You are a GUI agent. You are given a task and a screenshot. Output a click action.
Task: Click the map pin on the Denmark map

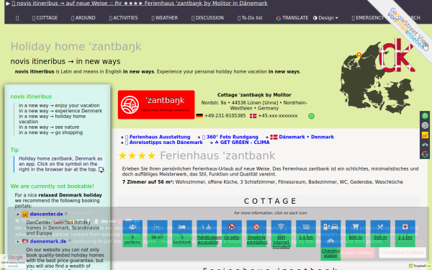(x=359, y=55)
